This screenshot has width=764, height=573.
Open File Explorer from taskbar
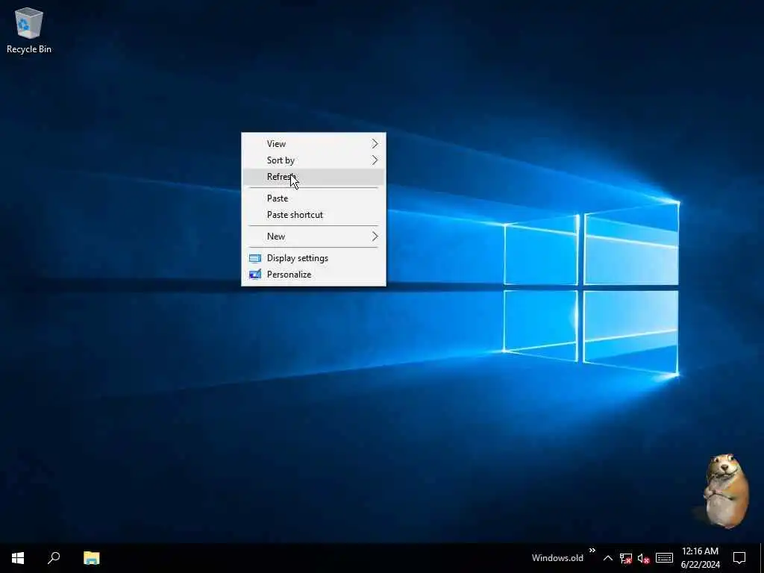tap(91, 558)
